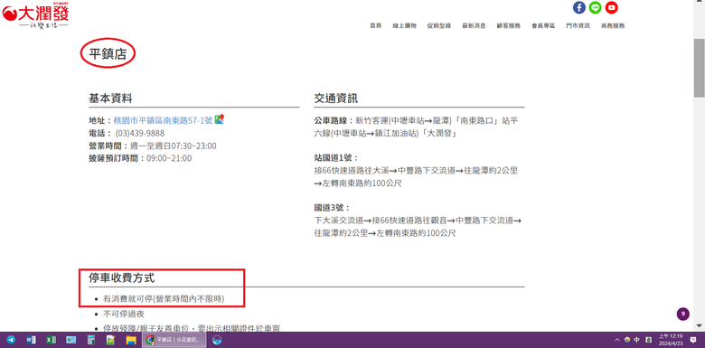Open File Explorer folder icon in taskbar
Screen dimensions: 705x348
point(131,340)
